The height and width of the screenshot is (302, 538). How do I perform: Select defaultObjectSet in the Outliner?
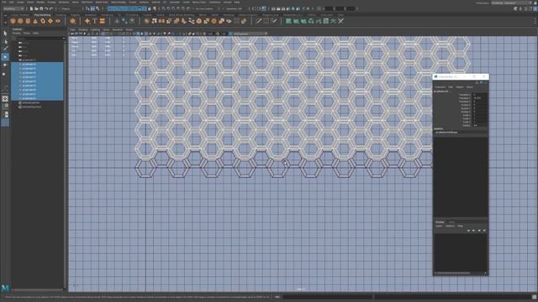32,107
